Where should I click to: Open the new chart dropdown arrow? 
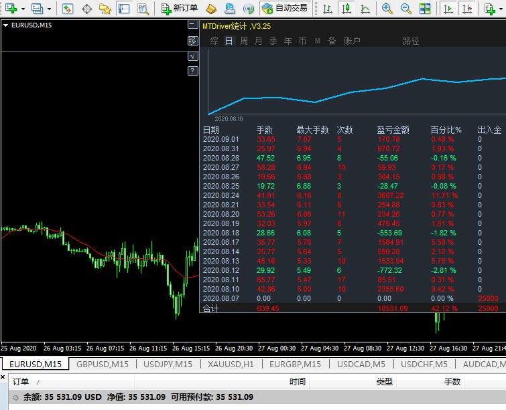(23, 9)
